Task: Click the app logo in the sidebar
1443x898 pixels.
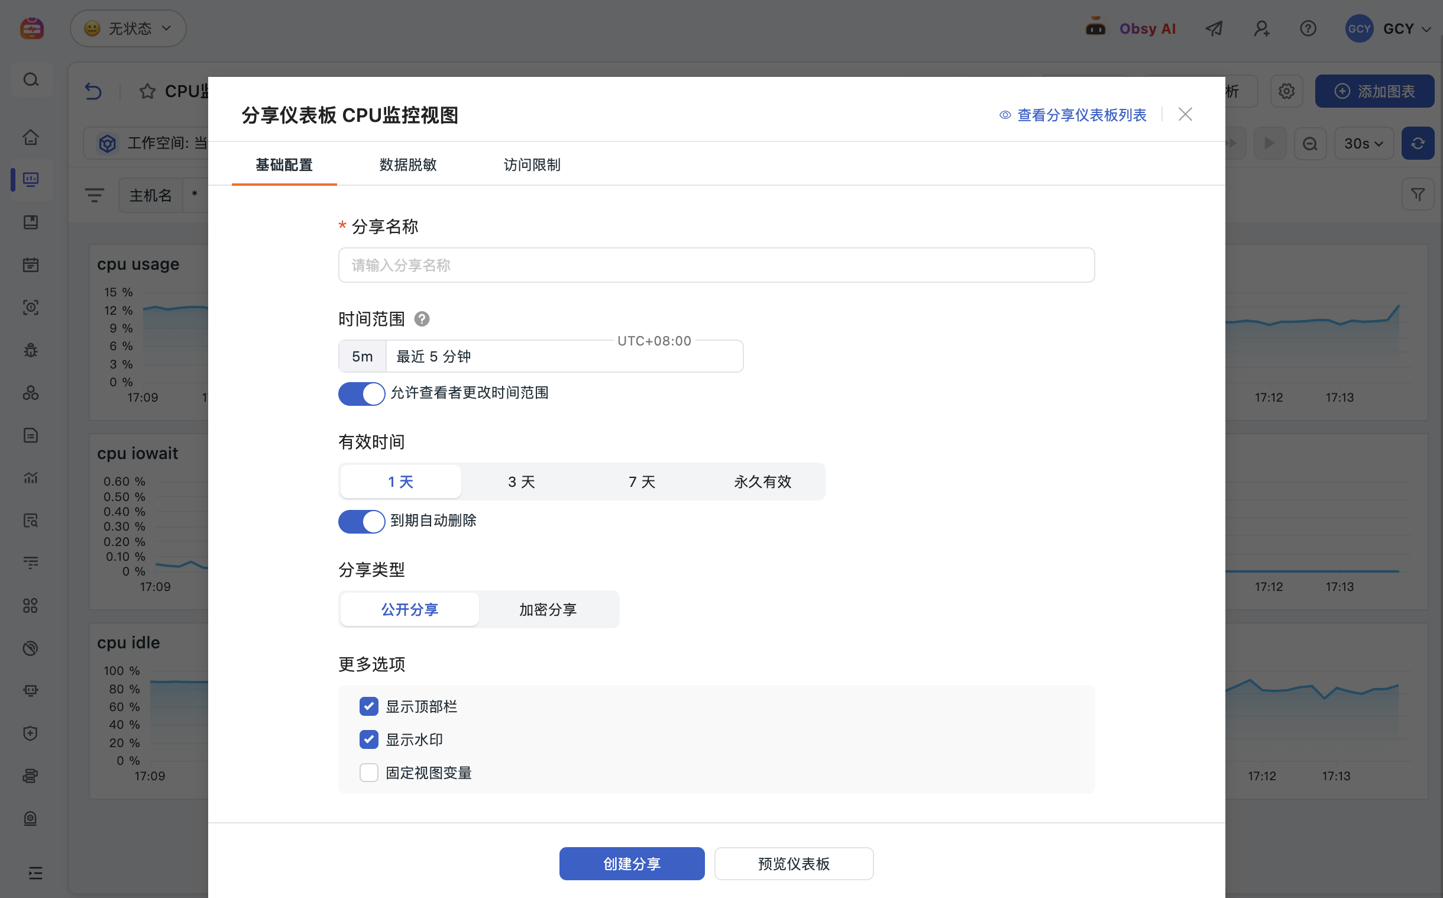Action: [31, 28]
